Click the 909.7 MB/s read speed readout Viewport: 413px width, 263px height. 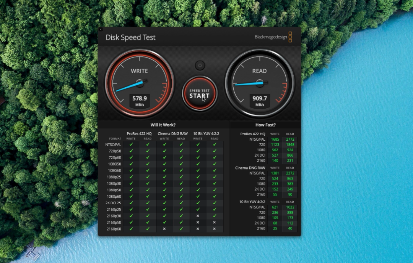click(260, 101)
